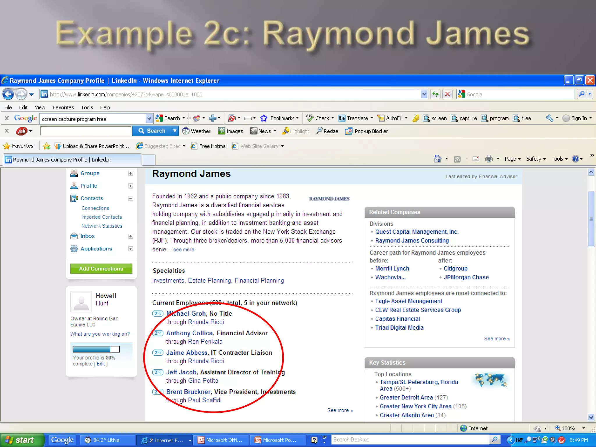
Task: Click the Print icon in command bar
Action: (x=489, y=159)
